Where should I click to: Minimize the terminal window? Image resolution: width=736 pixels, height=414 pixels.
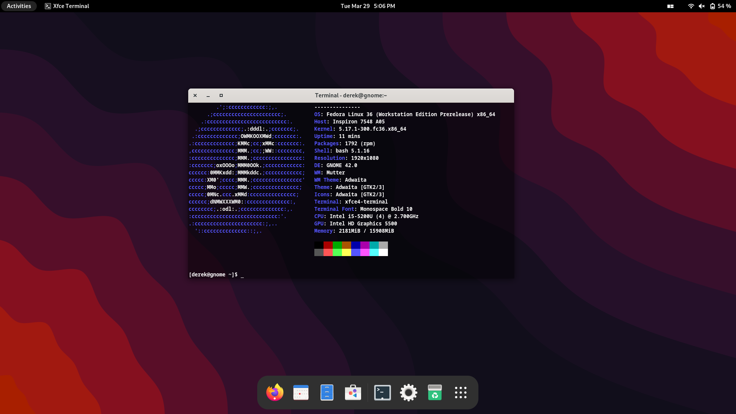pos(208,95)
